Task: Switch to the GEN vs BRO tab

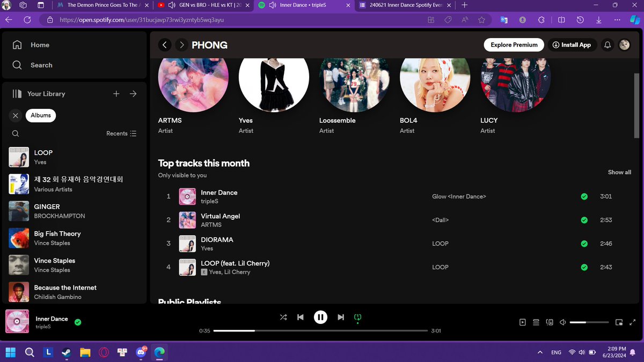Action: click(203, 5)
